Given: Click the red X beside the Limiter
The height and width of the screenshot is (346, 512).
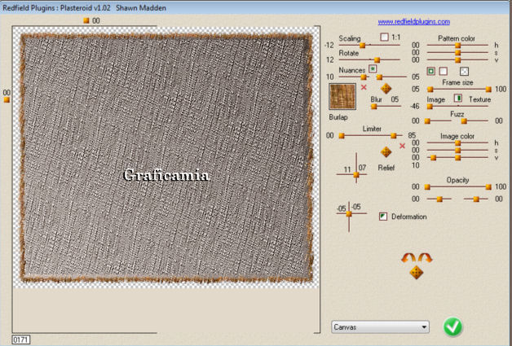Looking at the screenshot, I should click(402, 146).
